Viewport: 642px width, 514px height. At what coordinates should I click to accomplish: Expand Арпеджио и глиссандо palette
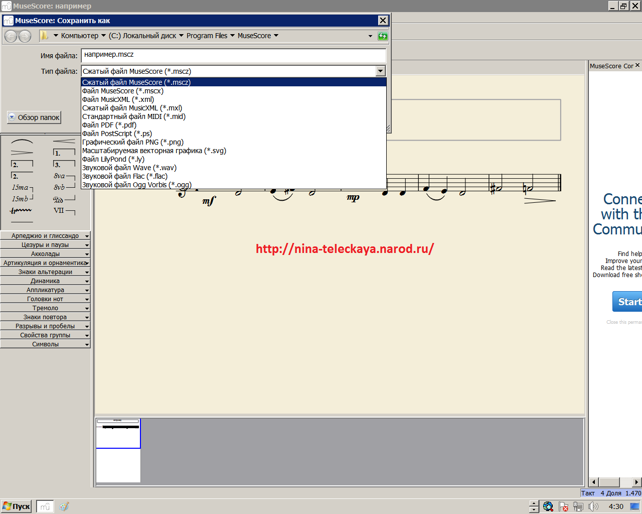[45, 236]
